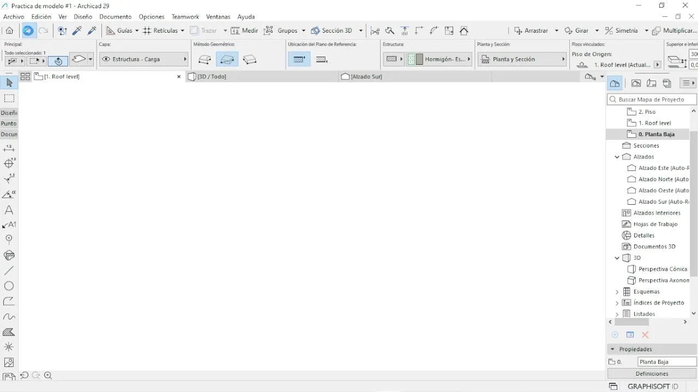Select the Inject Parameters syringe tool
This screenshot has width=698, height=392.
92,30
